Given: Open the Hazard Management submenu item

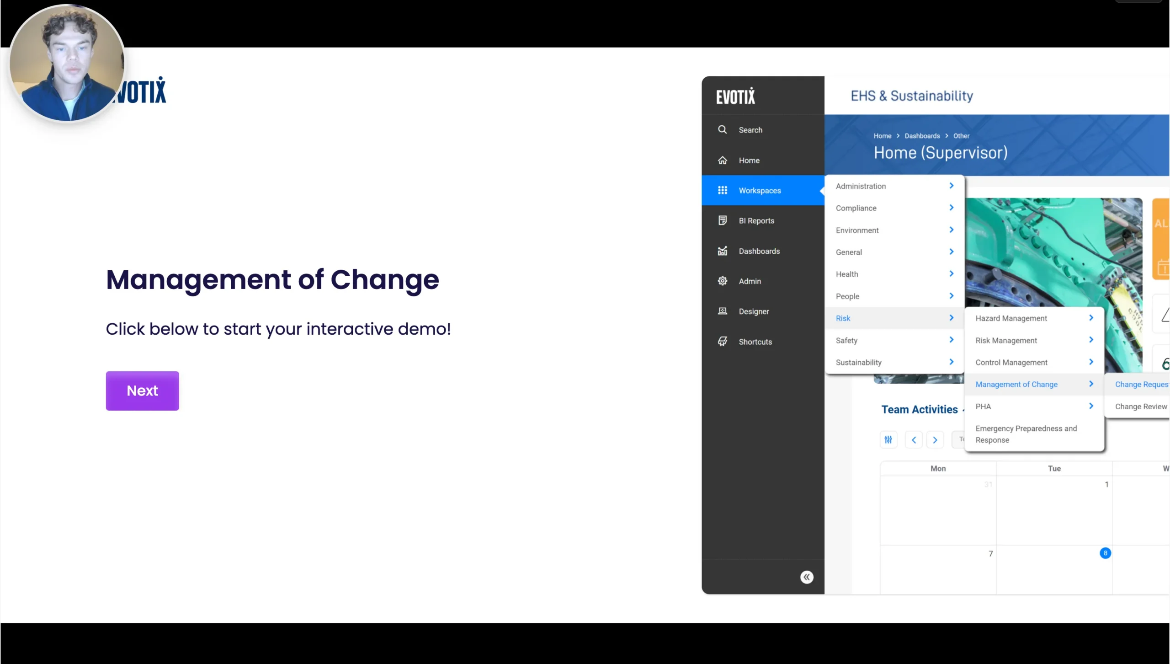Looking at the screenshot, I should pos(1034,318).
